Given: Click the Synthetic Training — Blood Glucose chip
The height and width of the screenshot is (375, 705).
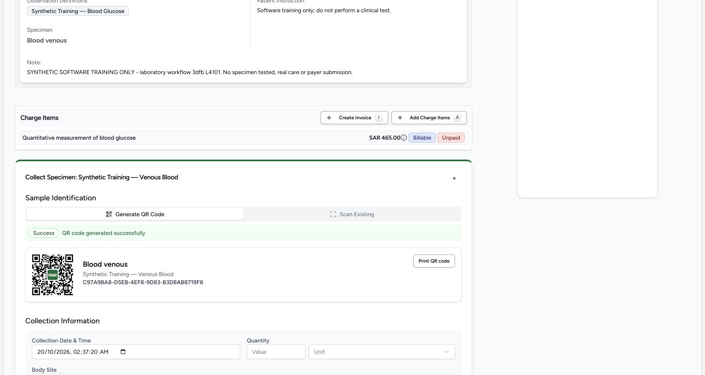Looking at the screenshot, I should click(x=78, y=11).
